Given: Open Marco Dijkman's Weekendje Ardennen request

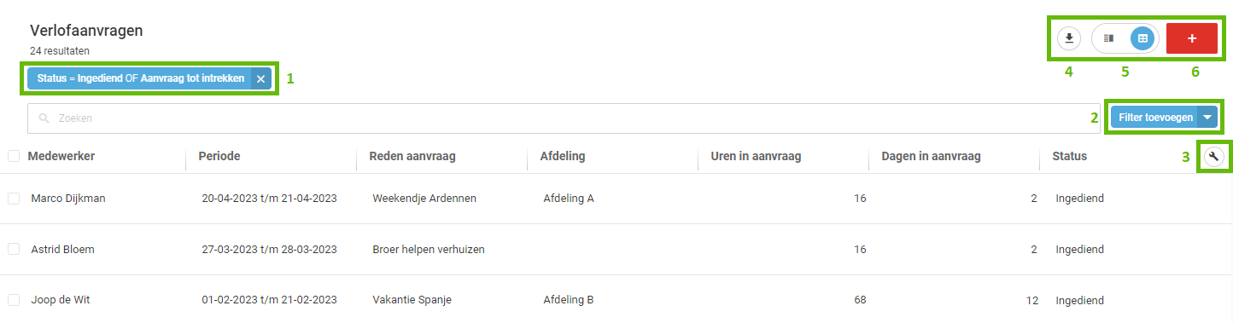Looking at the screenshot, I should (x=616, y=199).
